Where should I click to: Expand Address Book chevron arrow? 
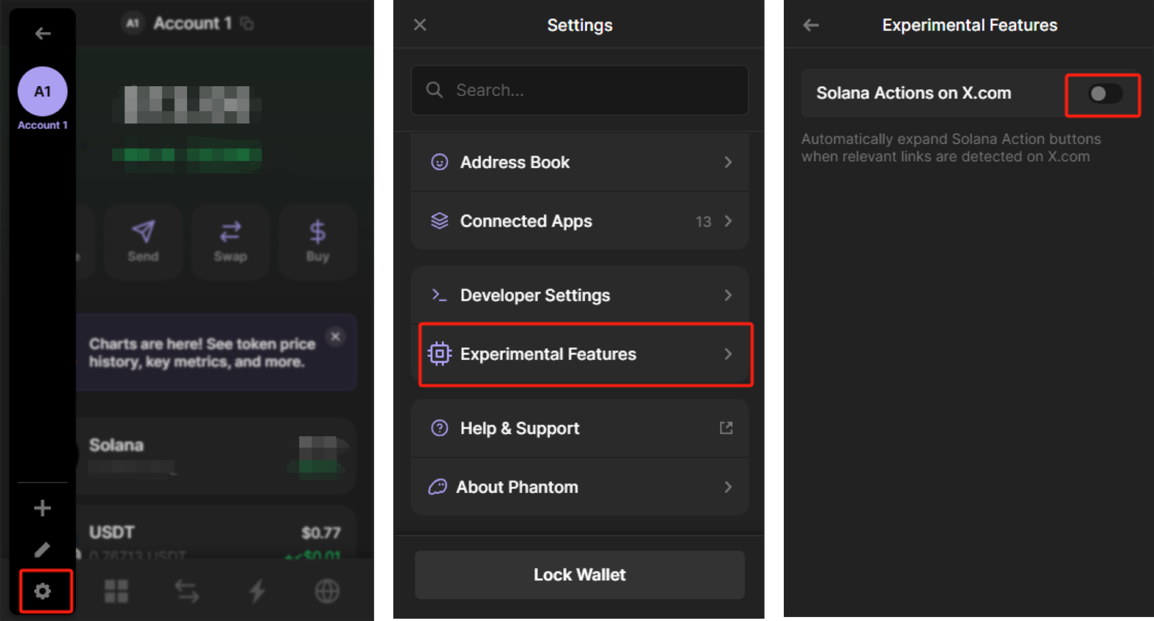coord(728,162)
